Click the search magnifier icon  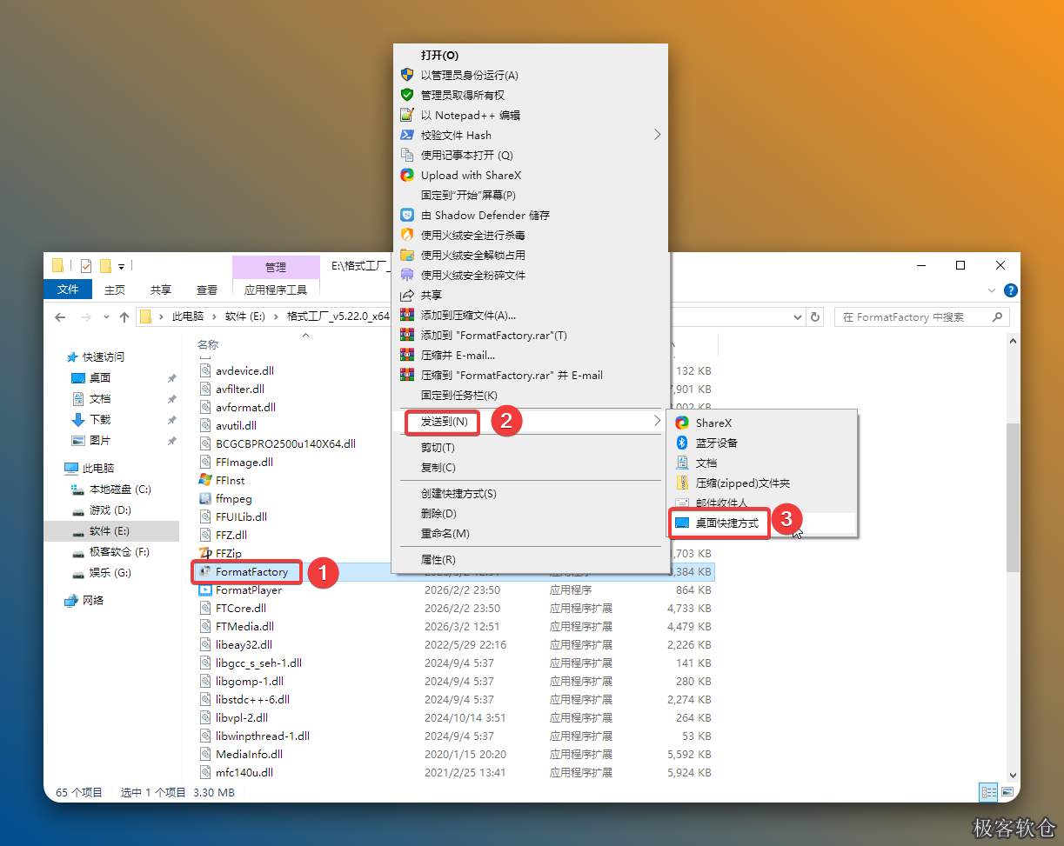click(x=997, y=317)
